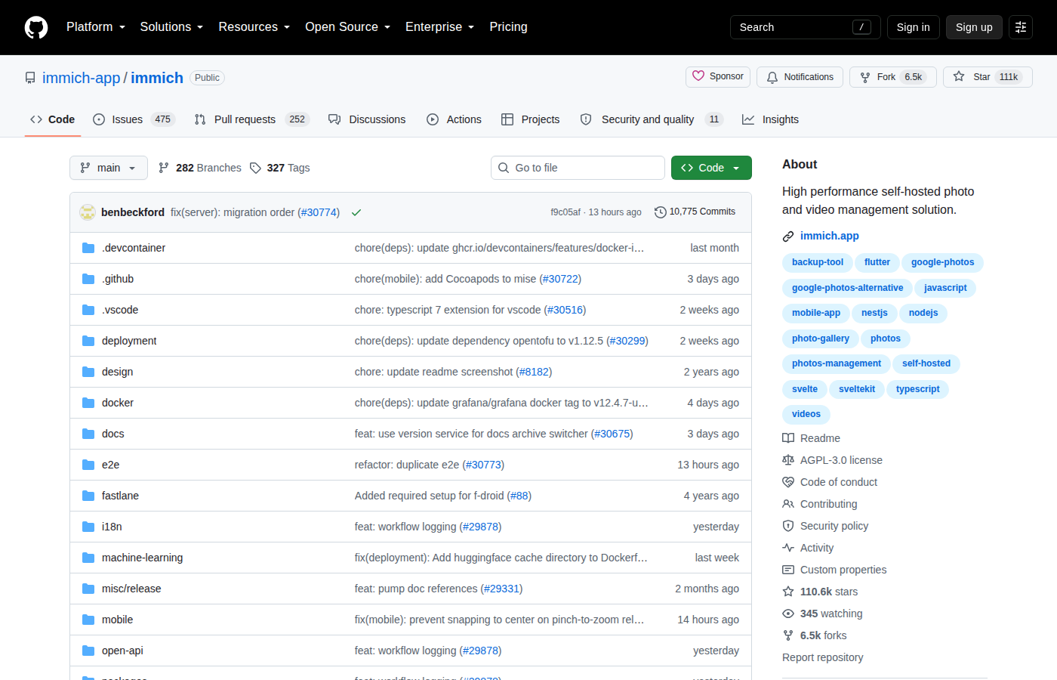Screen dimensions: 1057x680
Task: View the 327 Tags list
Action: (x=280, y=168)
